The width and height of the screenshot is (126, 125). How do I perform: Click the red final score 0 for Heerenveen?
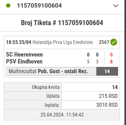(111, 55)
